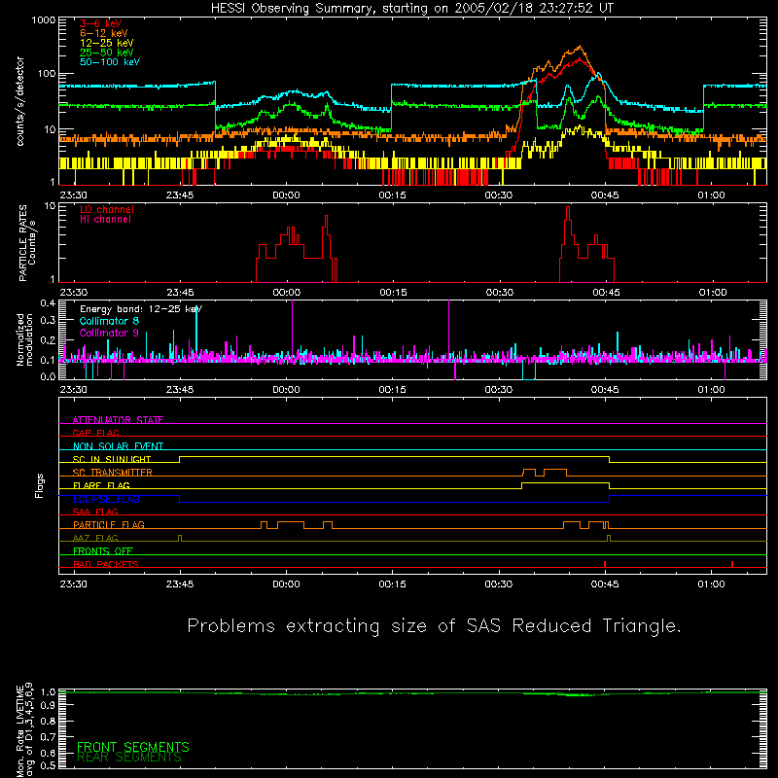Click the vertical Flags axis label
The height and width of the screenshot is (778, 778).
(39, 485)
